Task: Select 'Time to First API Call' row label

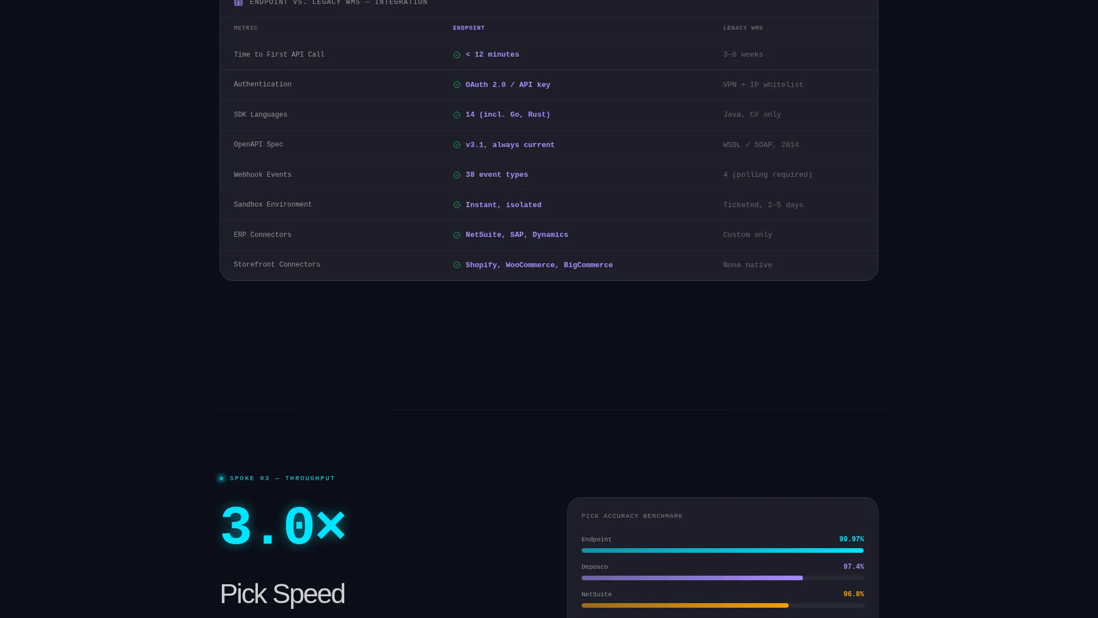Action: pyautogui.click(x=279, y=55)
